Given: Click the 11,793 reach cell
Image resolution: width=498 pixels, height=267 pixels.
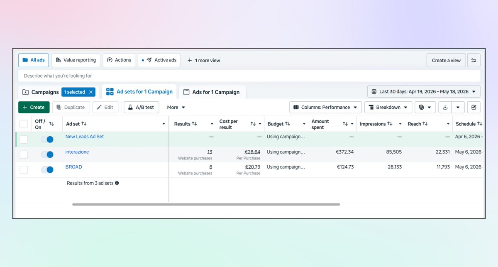Looking at the screenshot, I should (443, 167).
